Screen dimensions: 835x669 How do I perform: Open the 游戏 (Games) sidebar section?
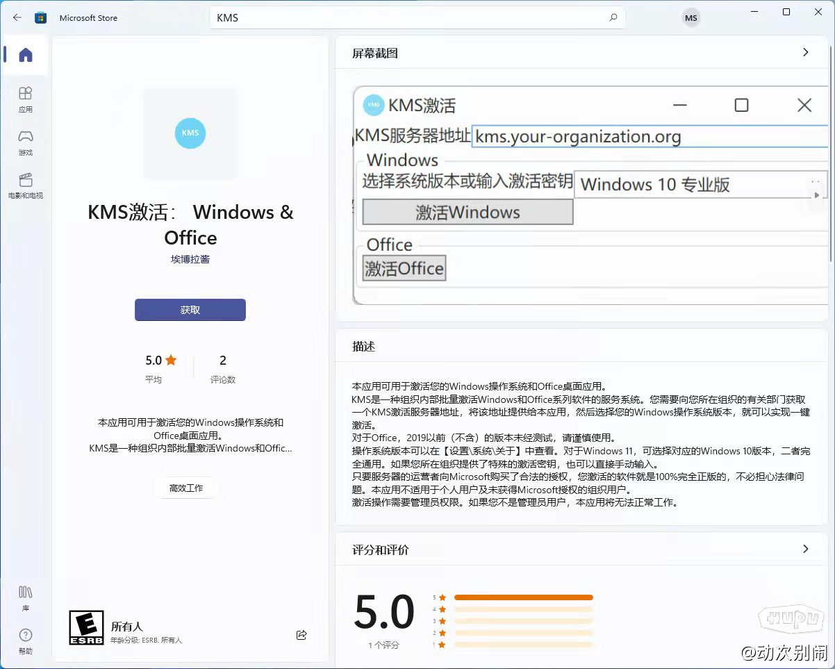coord(26,142)
